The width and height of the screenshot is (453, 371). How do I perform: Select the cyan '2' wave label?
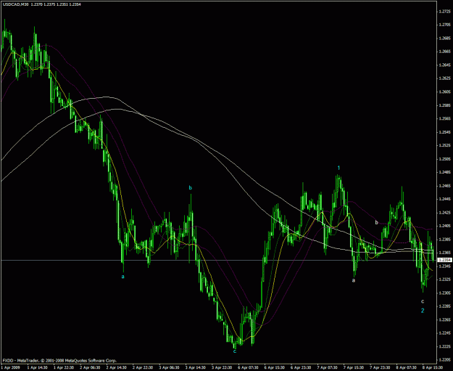[x=423, y=311]
